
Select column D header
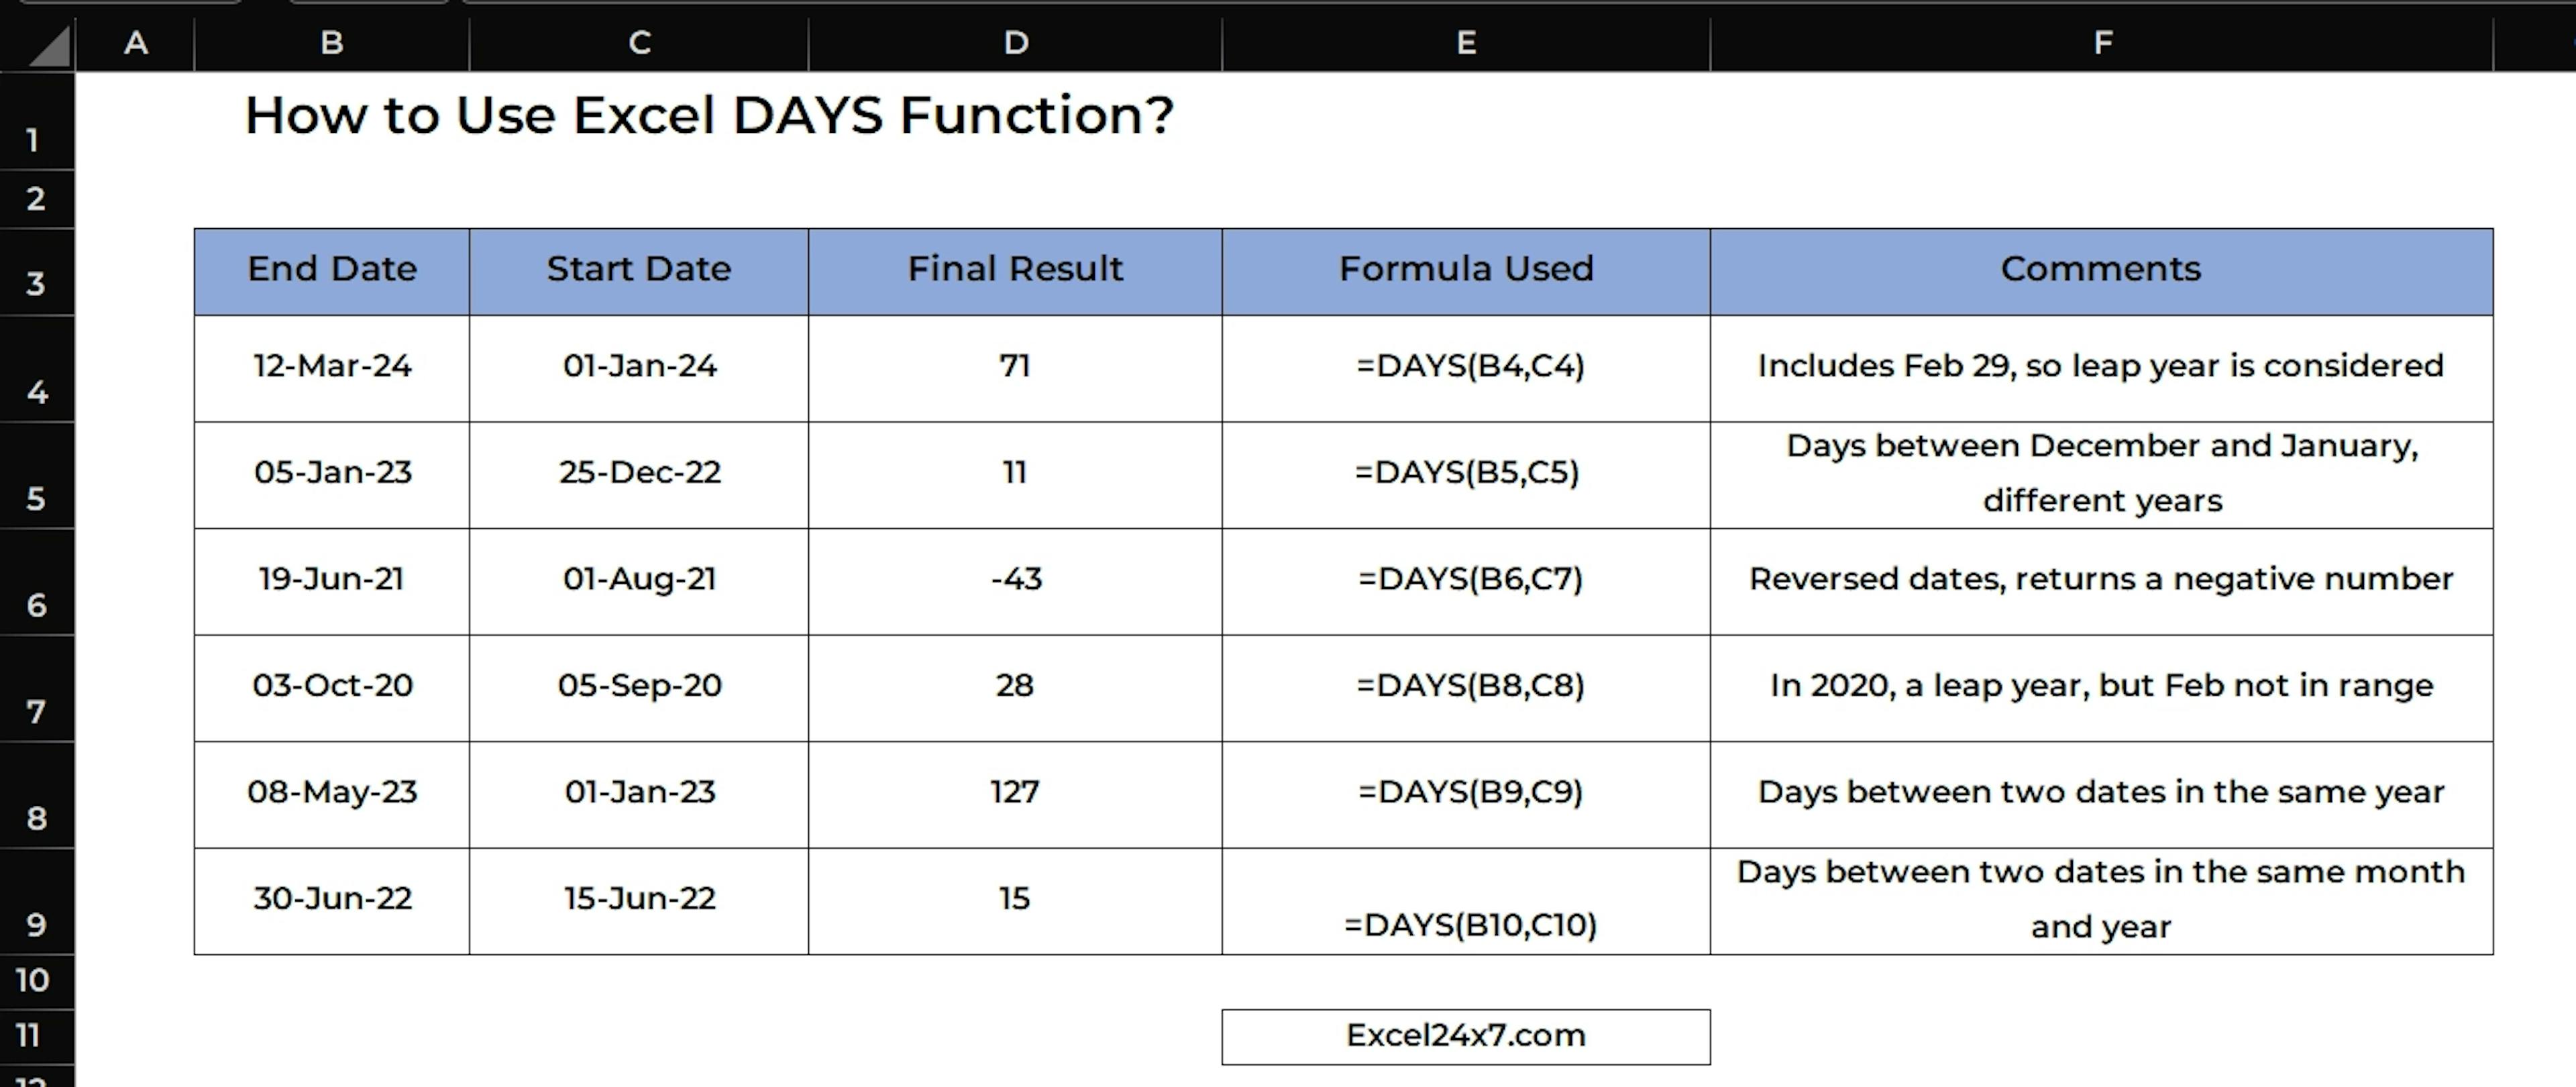(x=1015, y=43)
